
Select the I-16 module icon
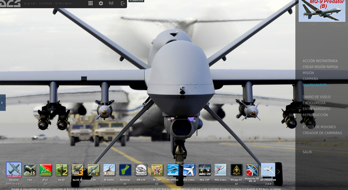[30, 170]
